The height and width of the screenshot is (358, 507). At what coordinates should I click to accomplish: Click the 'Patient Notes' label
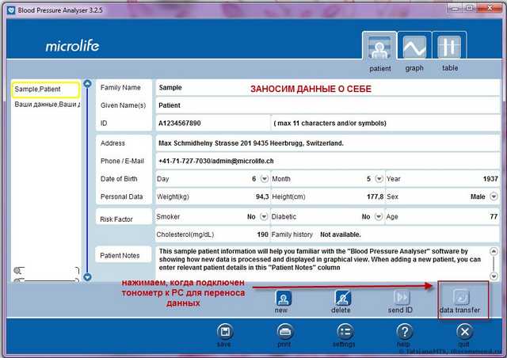(x=120, y=256)
